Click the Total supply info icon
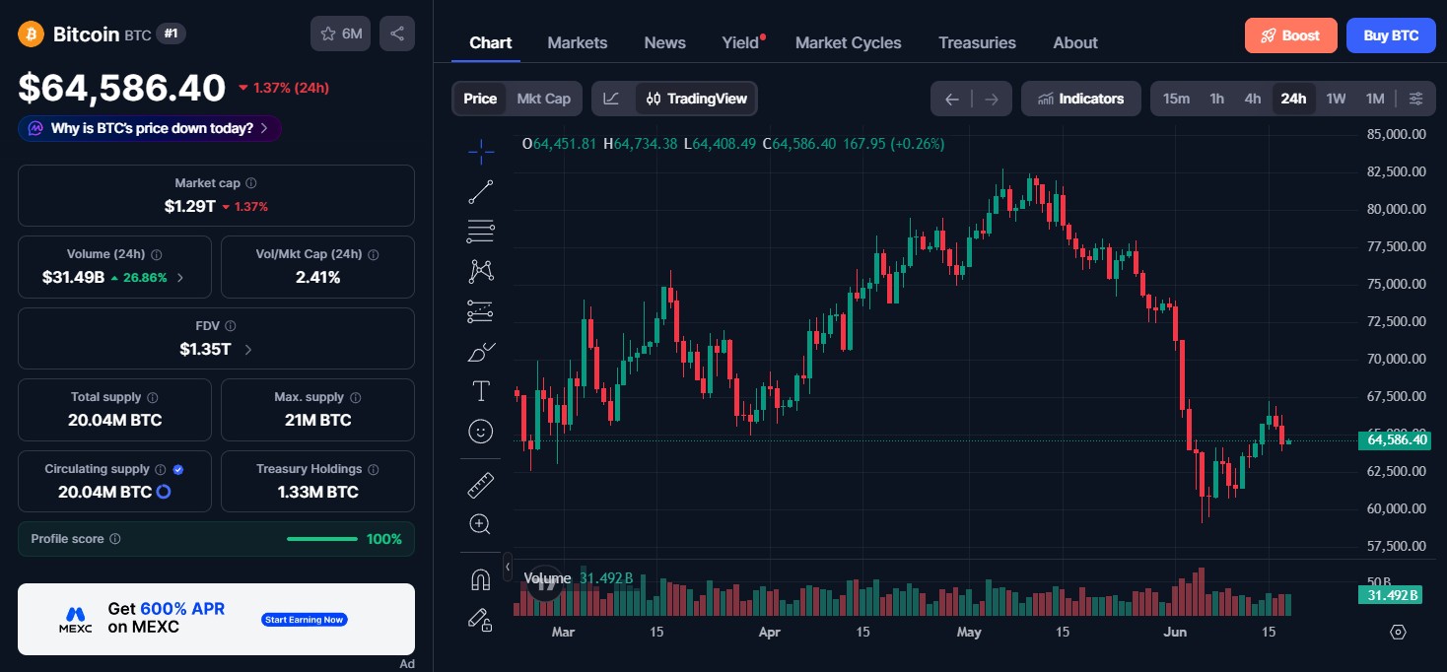 click(x=152, y=397)
